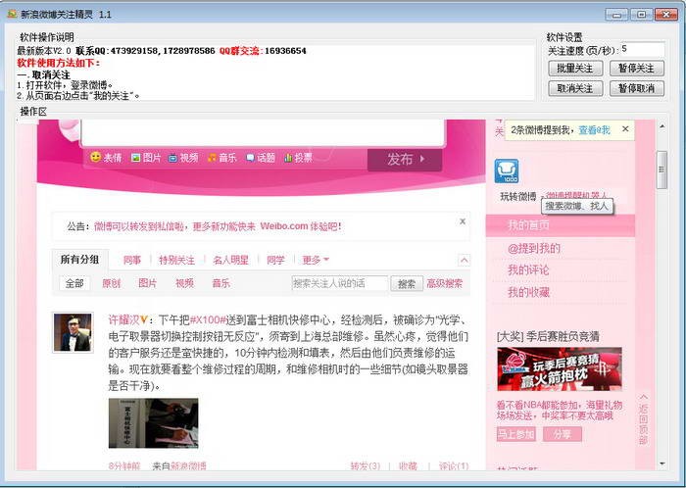Enlarge the post's attached photo
The height and width of the screenshot is (488, 686).
pos(153,423)
